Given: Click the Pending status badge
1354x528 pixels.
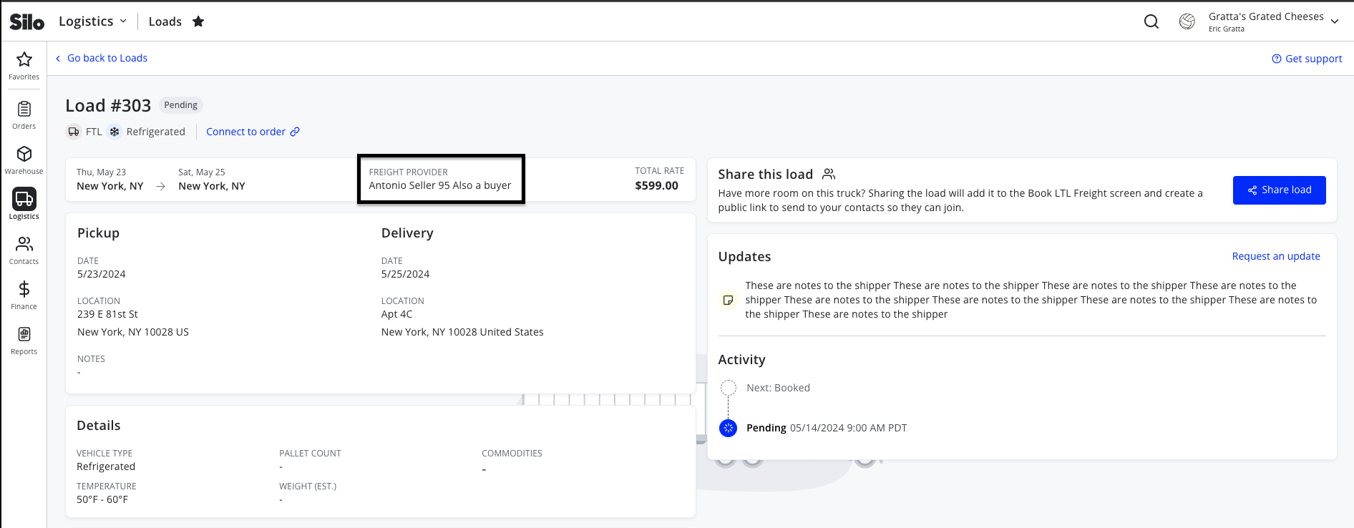Looking at the screenshot, I should click(180, 105).
